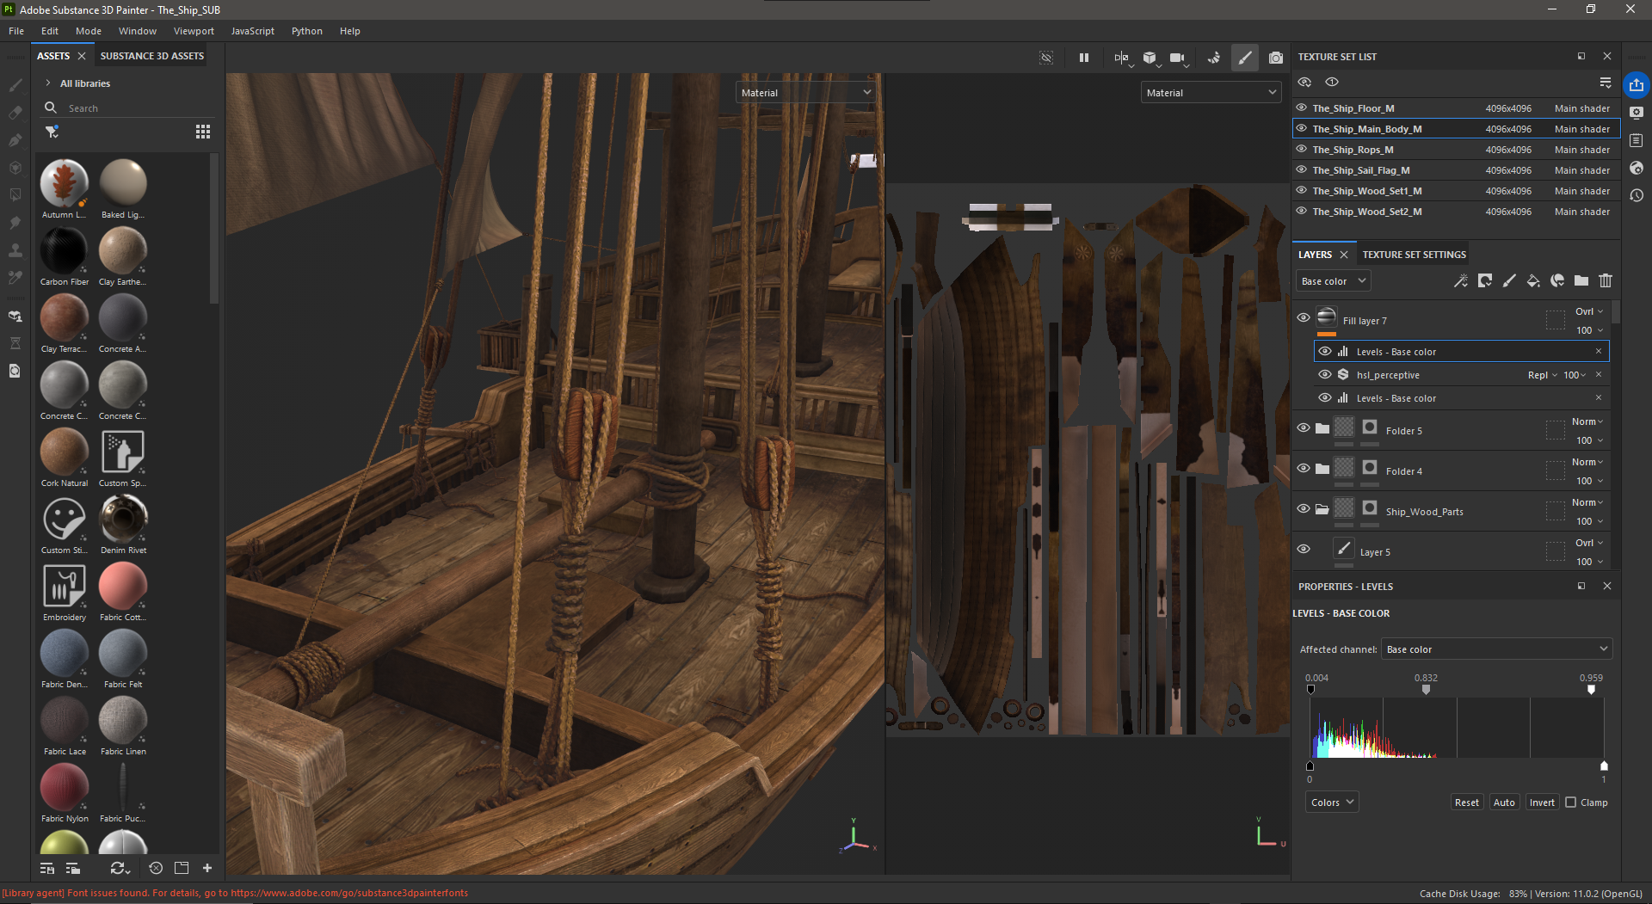This screenshot has height=904, width=1652.
Task: Open the Viewport menu
Action: point(194,31)
